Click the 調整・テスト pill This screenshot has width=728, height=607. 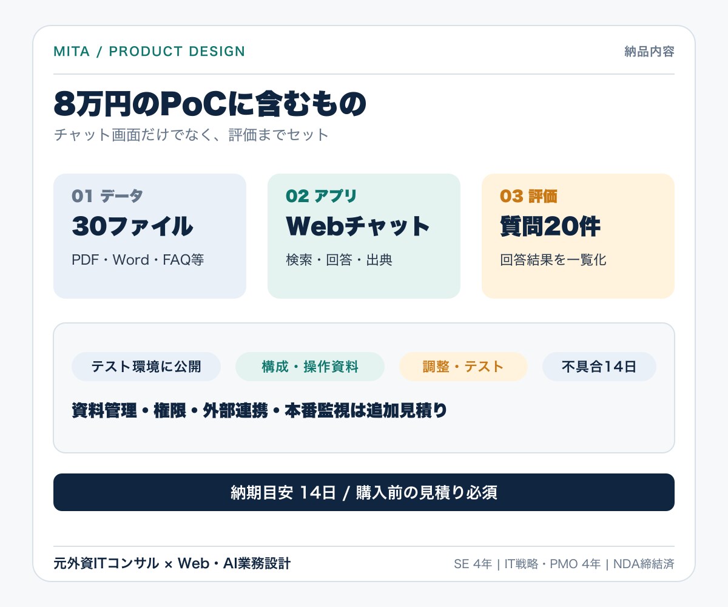click(463, 367)
